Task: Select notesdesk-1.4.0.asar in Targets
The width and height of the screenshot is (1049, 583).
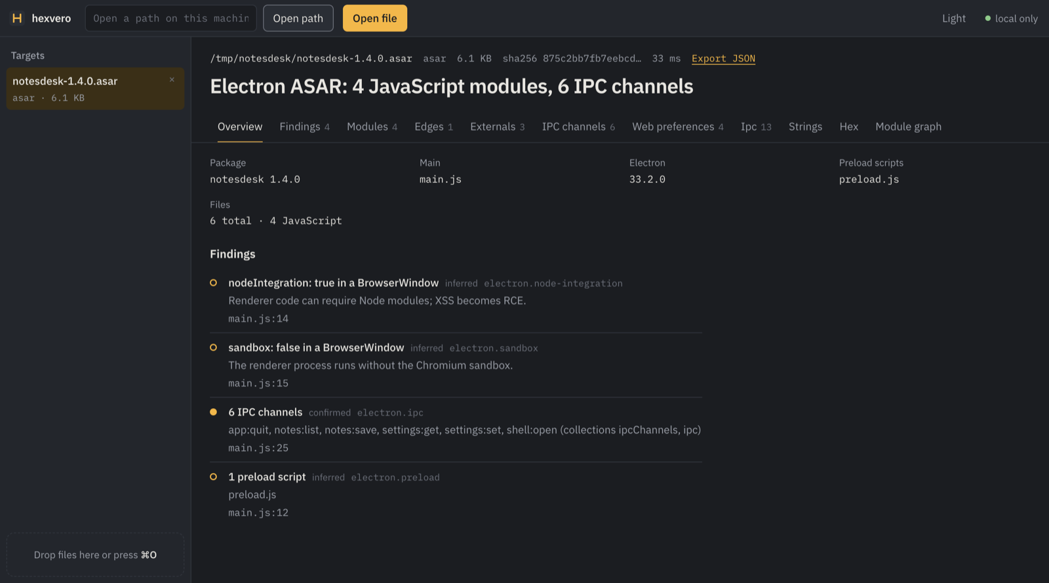Action: click(95, 88)
